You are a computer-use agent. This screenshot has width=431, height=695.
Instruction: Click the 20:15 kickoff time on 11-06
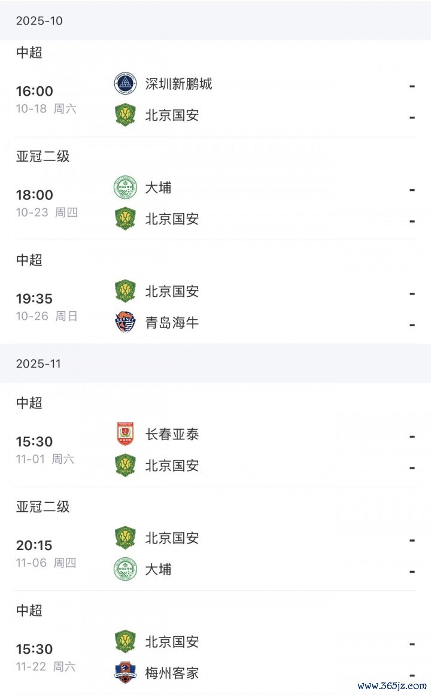click(35, 545)
